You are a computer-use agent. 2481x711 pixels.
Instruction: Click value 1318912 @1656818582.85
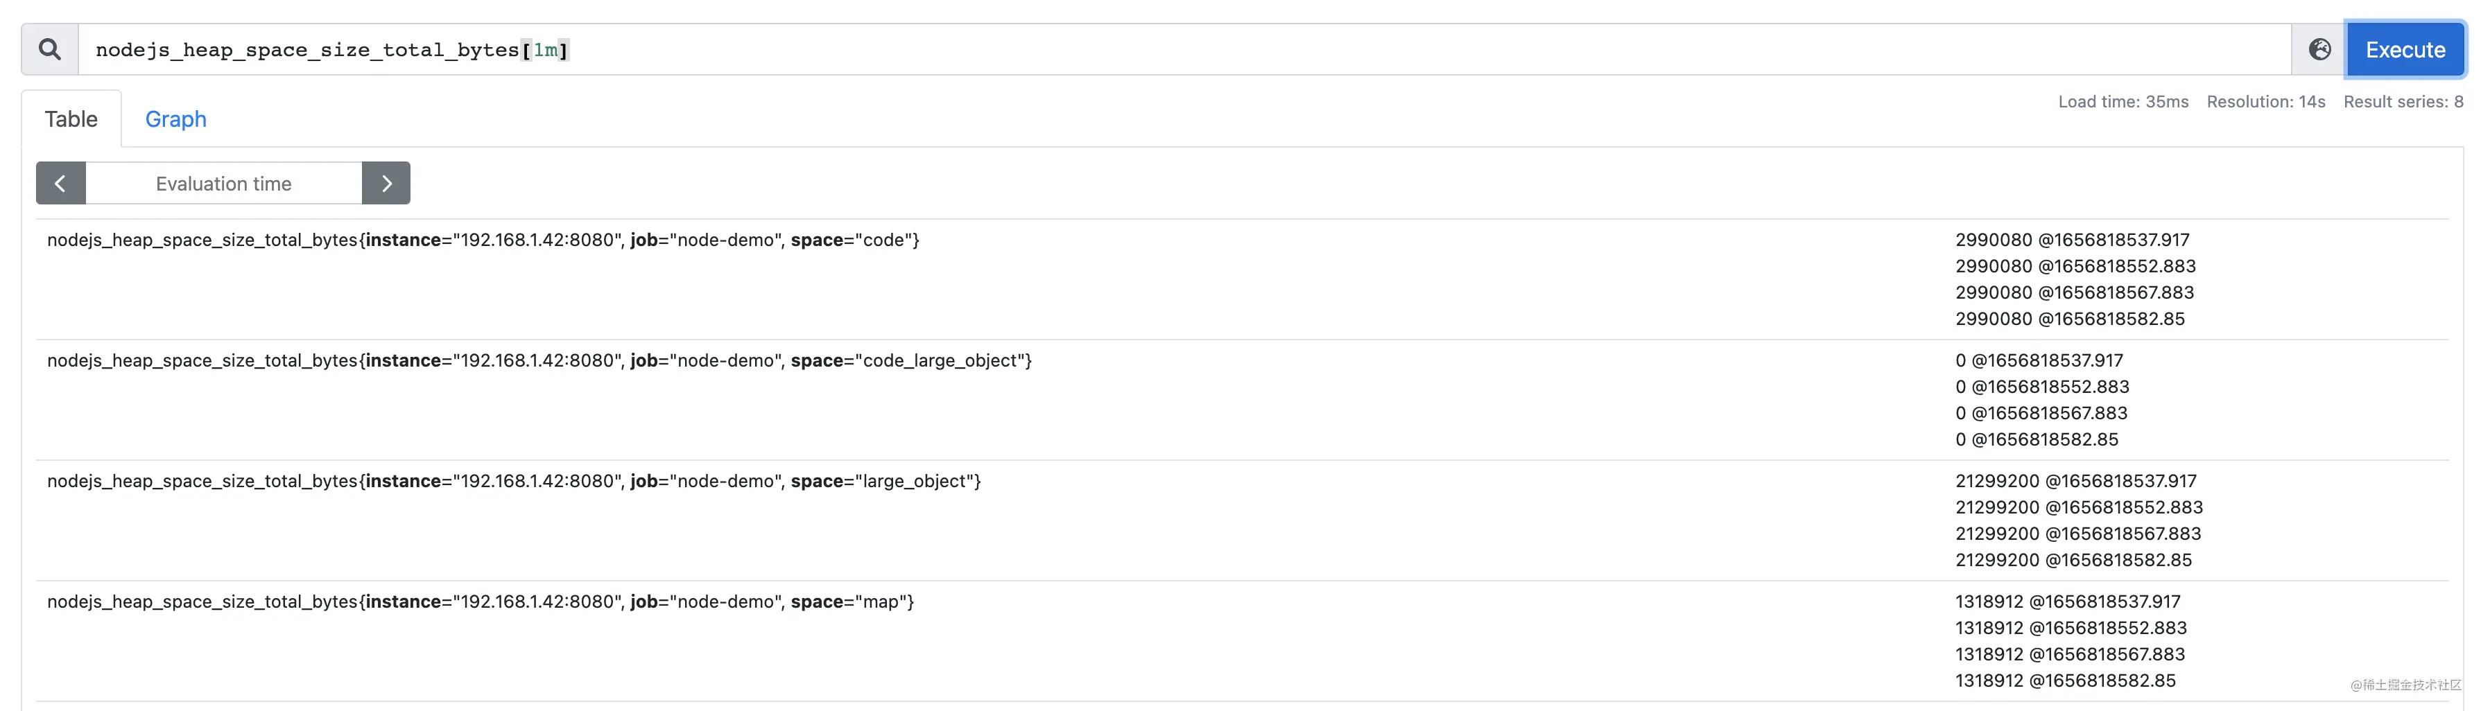2065,681
